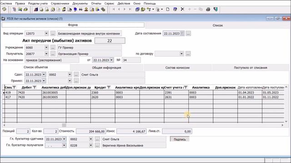Screen dimensions: 291x163
Task: Open Вид операции dropdown 12073
Action: [x=46, y=34]
